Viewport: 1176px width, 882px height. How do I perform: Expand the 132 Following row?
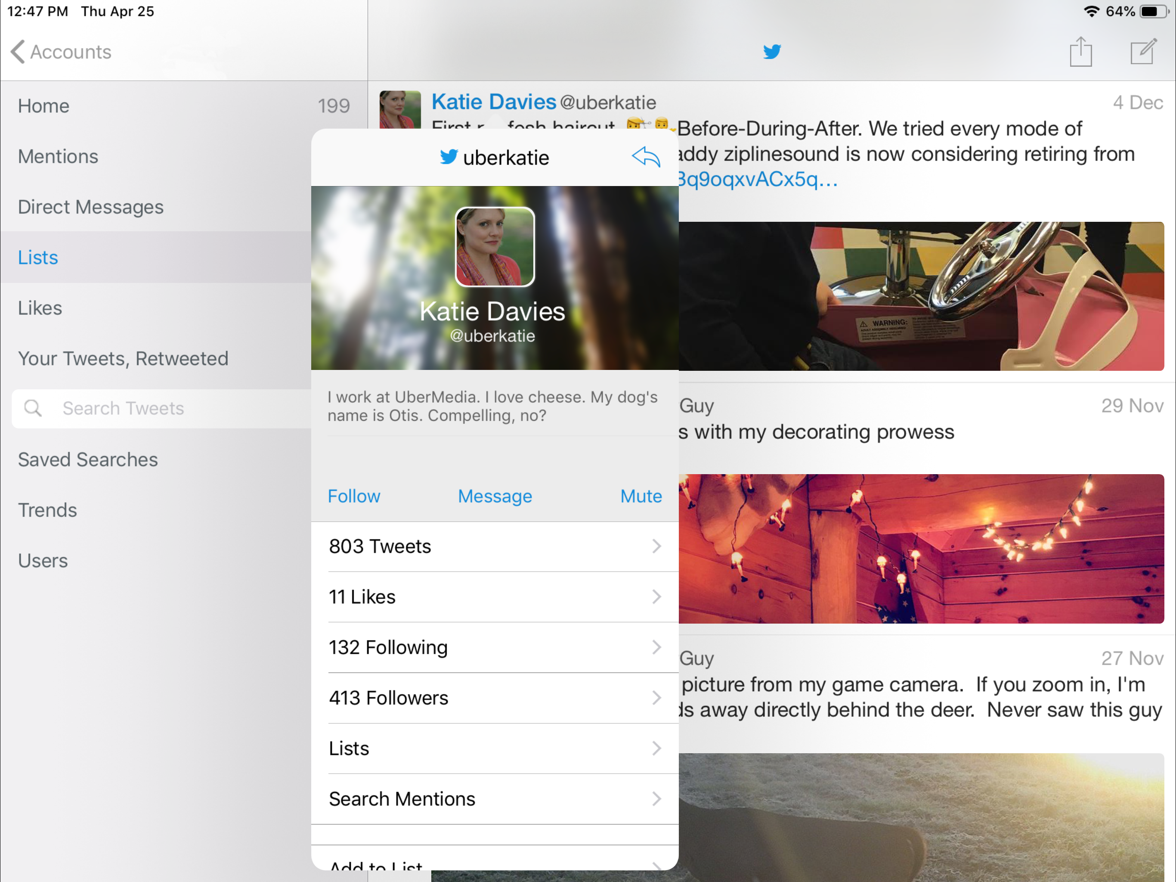click(495, 647)
